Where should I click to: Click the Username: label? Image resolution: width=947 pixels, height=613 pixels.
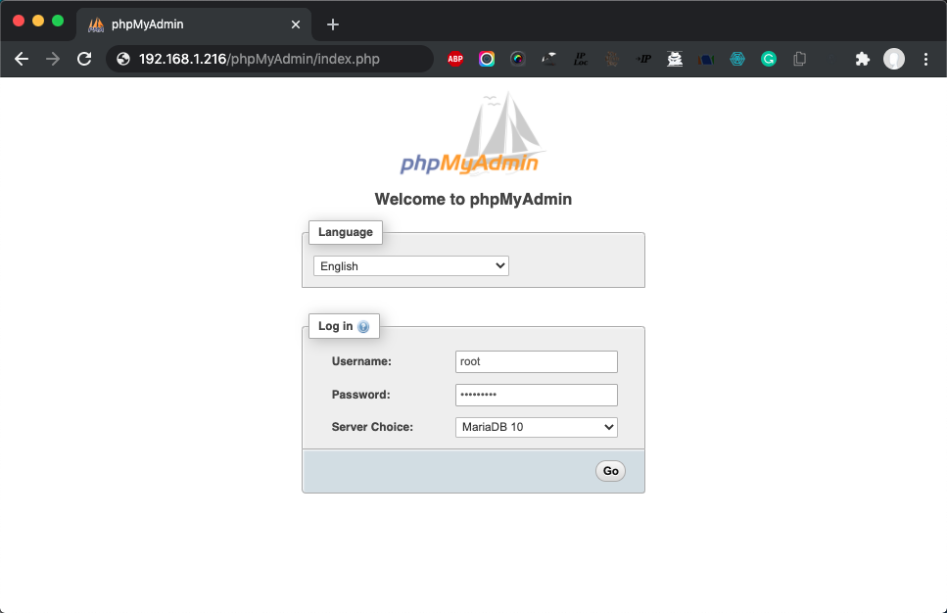point(361,361)
